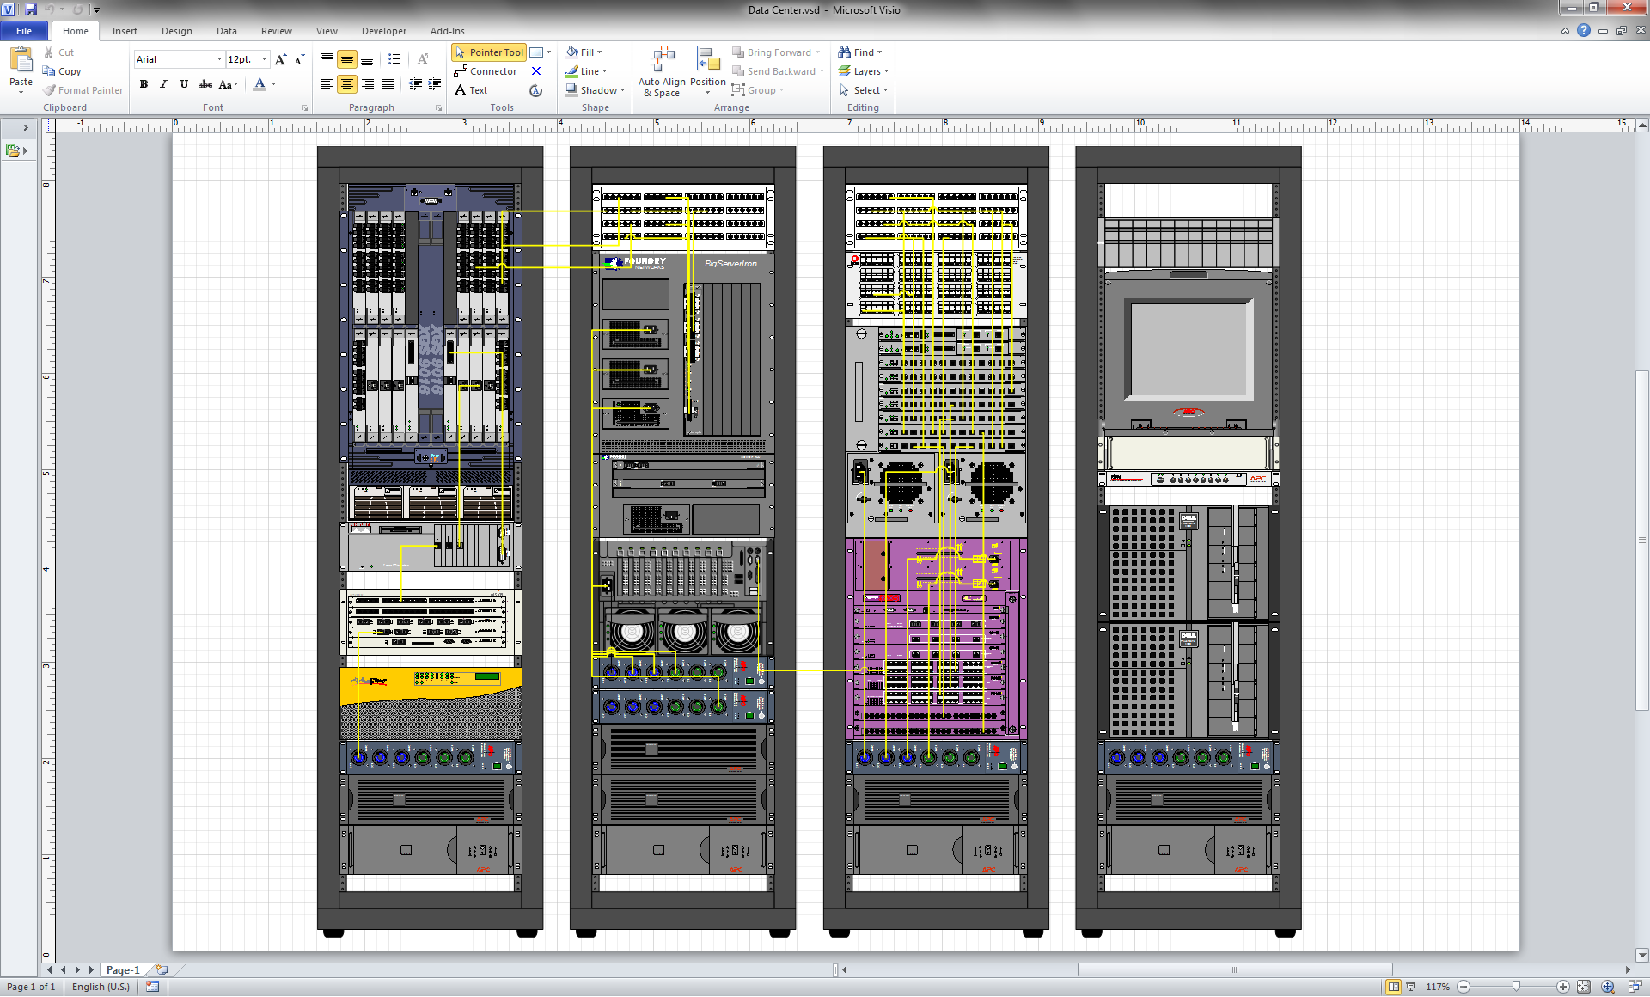Select the Connector tool
Screen dimensions: 1650x997
(486, 71)
